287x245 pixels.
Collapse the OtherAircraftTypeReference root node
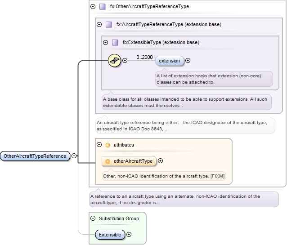click(x=74, y=156)
